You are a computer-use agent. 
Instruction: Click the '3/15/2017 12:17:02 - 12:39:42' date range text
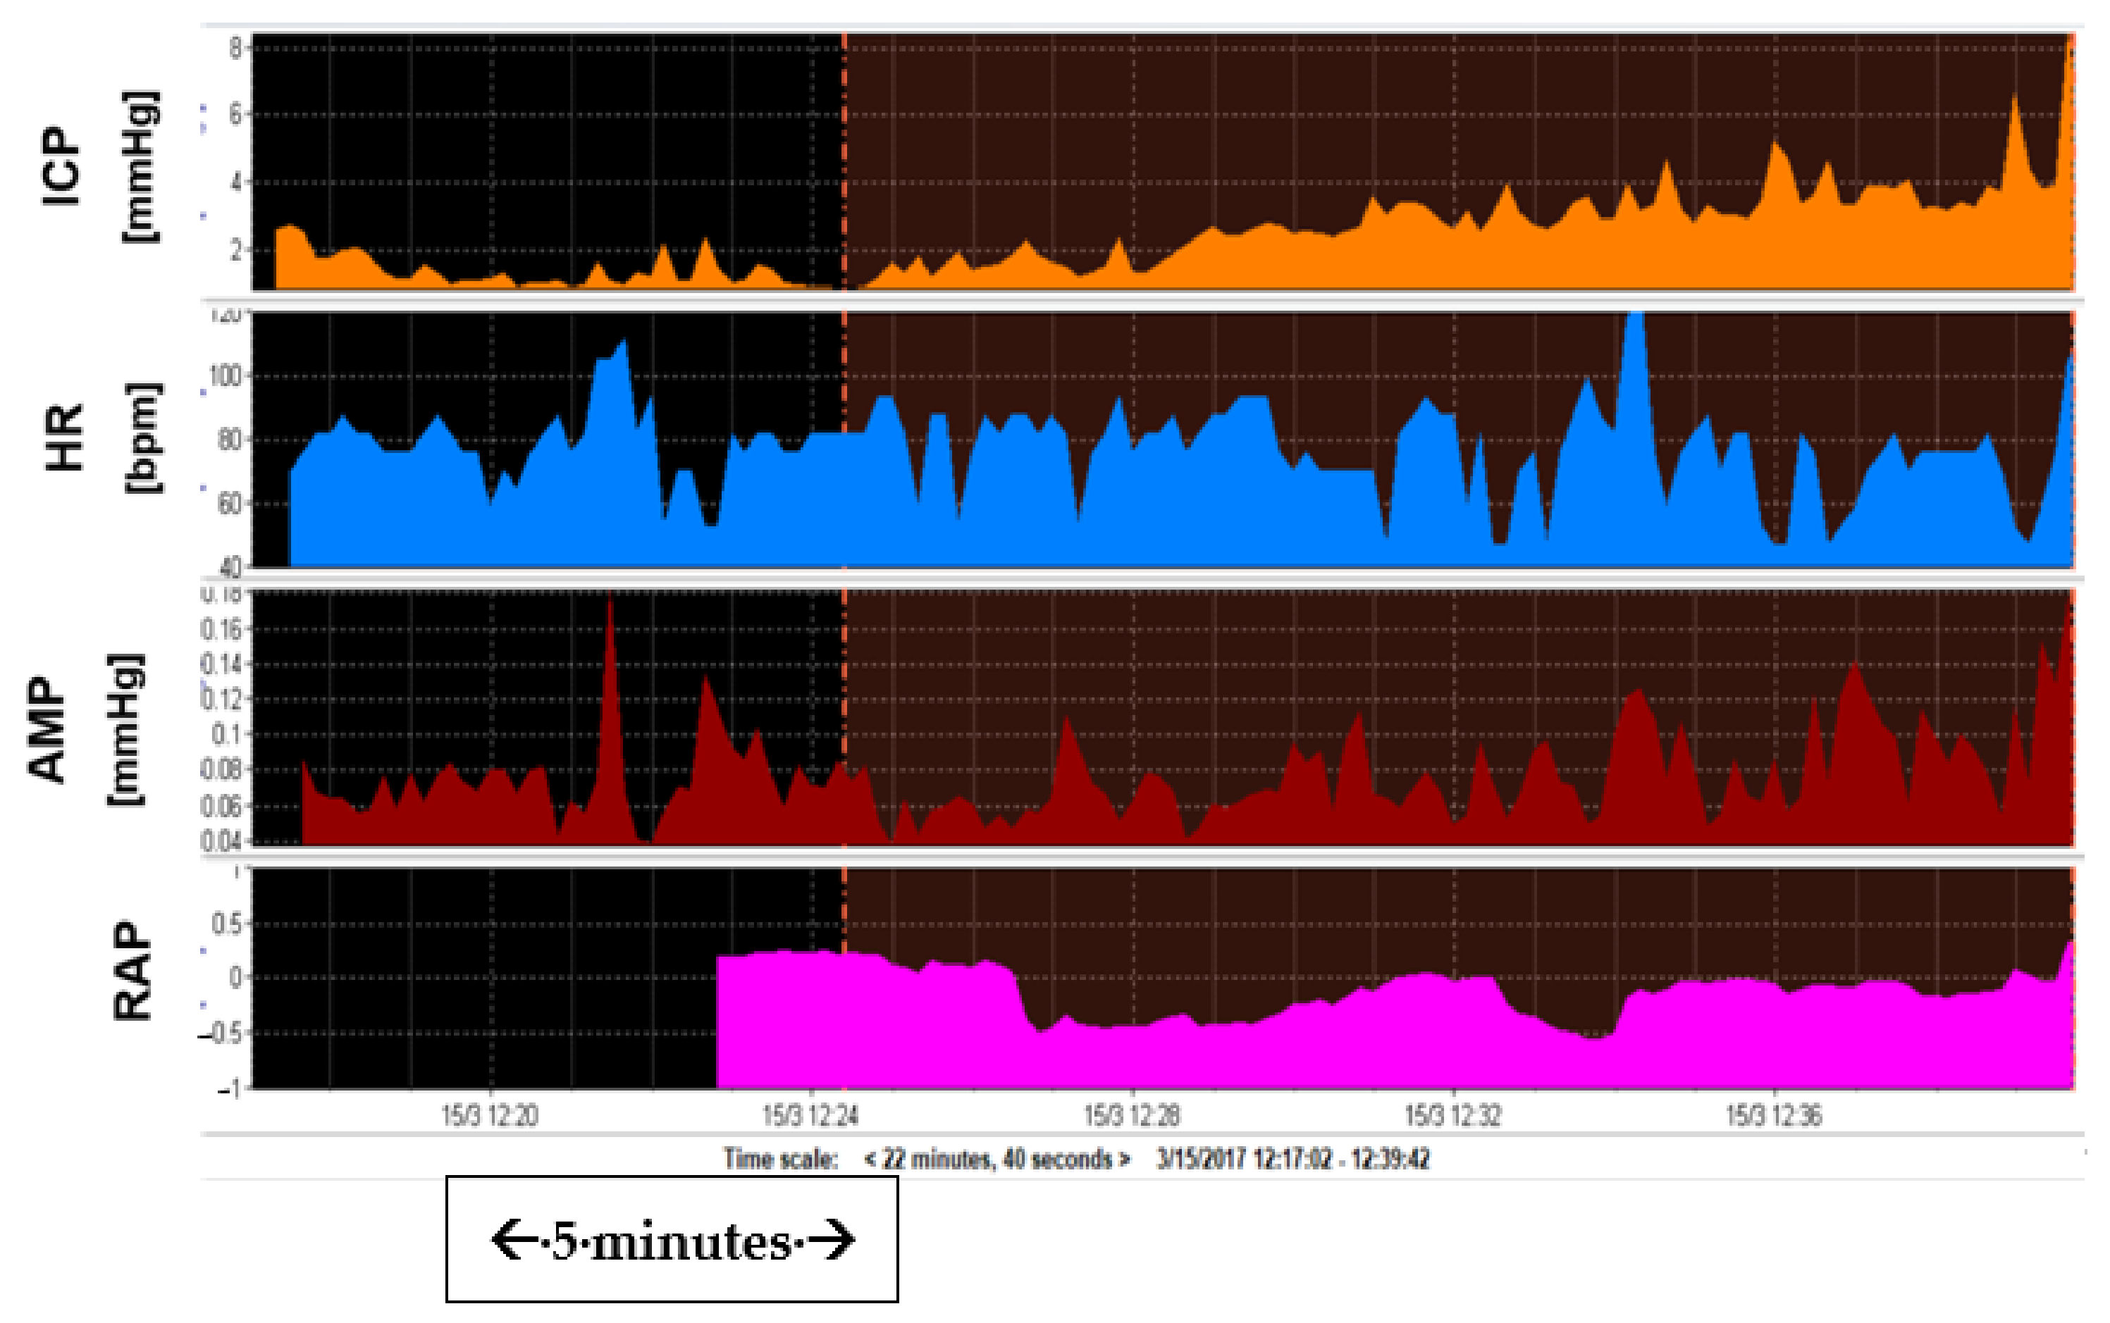click(x=1292, y=1160)
